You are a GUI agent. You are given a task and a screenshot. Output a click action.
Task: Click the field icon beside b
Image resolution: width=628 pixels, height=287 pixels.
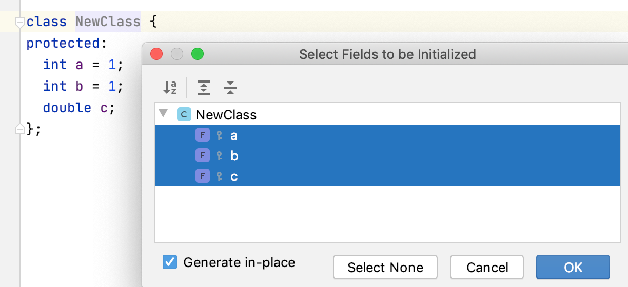click(x=202, y=155)
